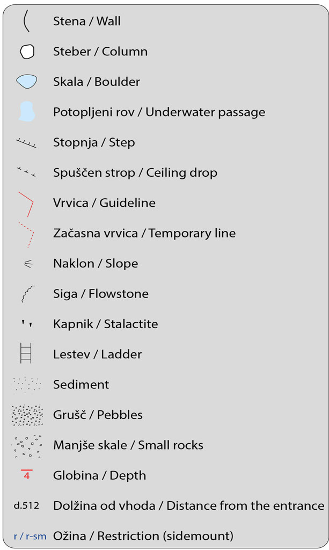The width and height of the screenshot is (329, 550).
Task: Click the d.512 distance marker
Action: [26, 506]
